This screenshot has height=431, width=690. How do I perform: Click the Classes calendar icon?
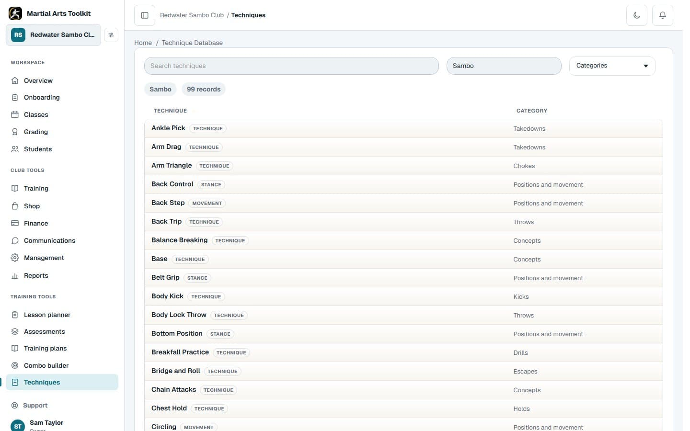pyautogui.click(x=15, y=114)
